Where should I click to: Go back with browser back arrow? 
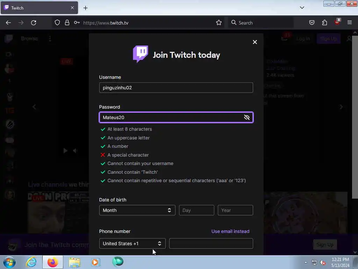8,23
